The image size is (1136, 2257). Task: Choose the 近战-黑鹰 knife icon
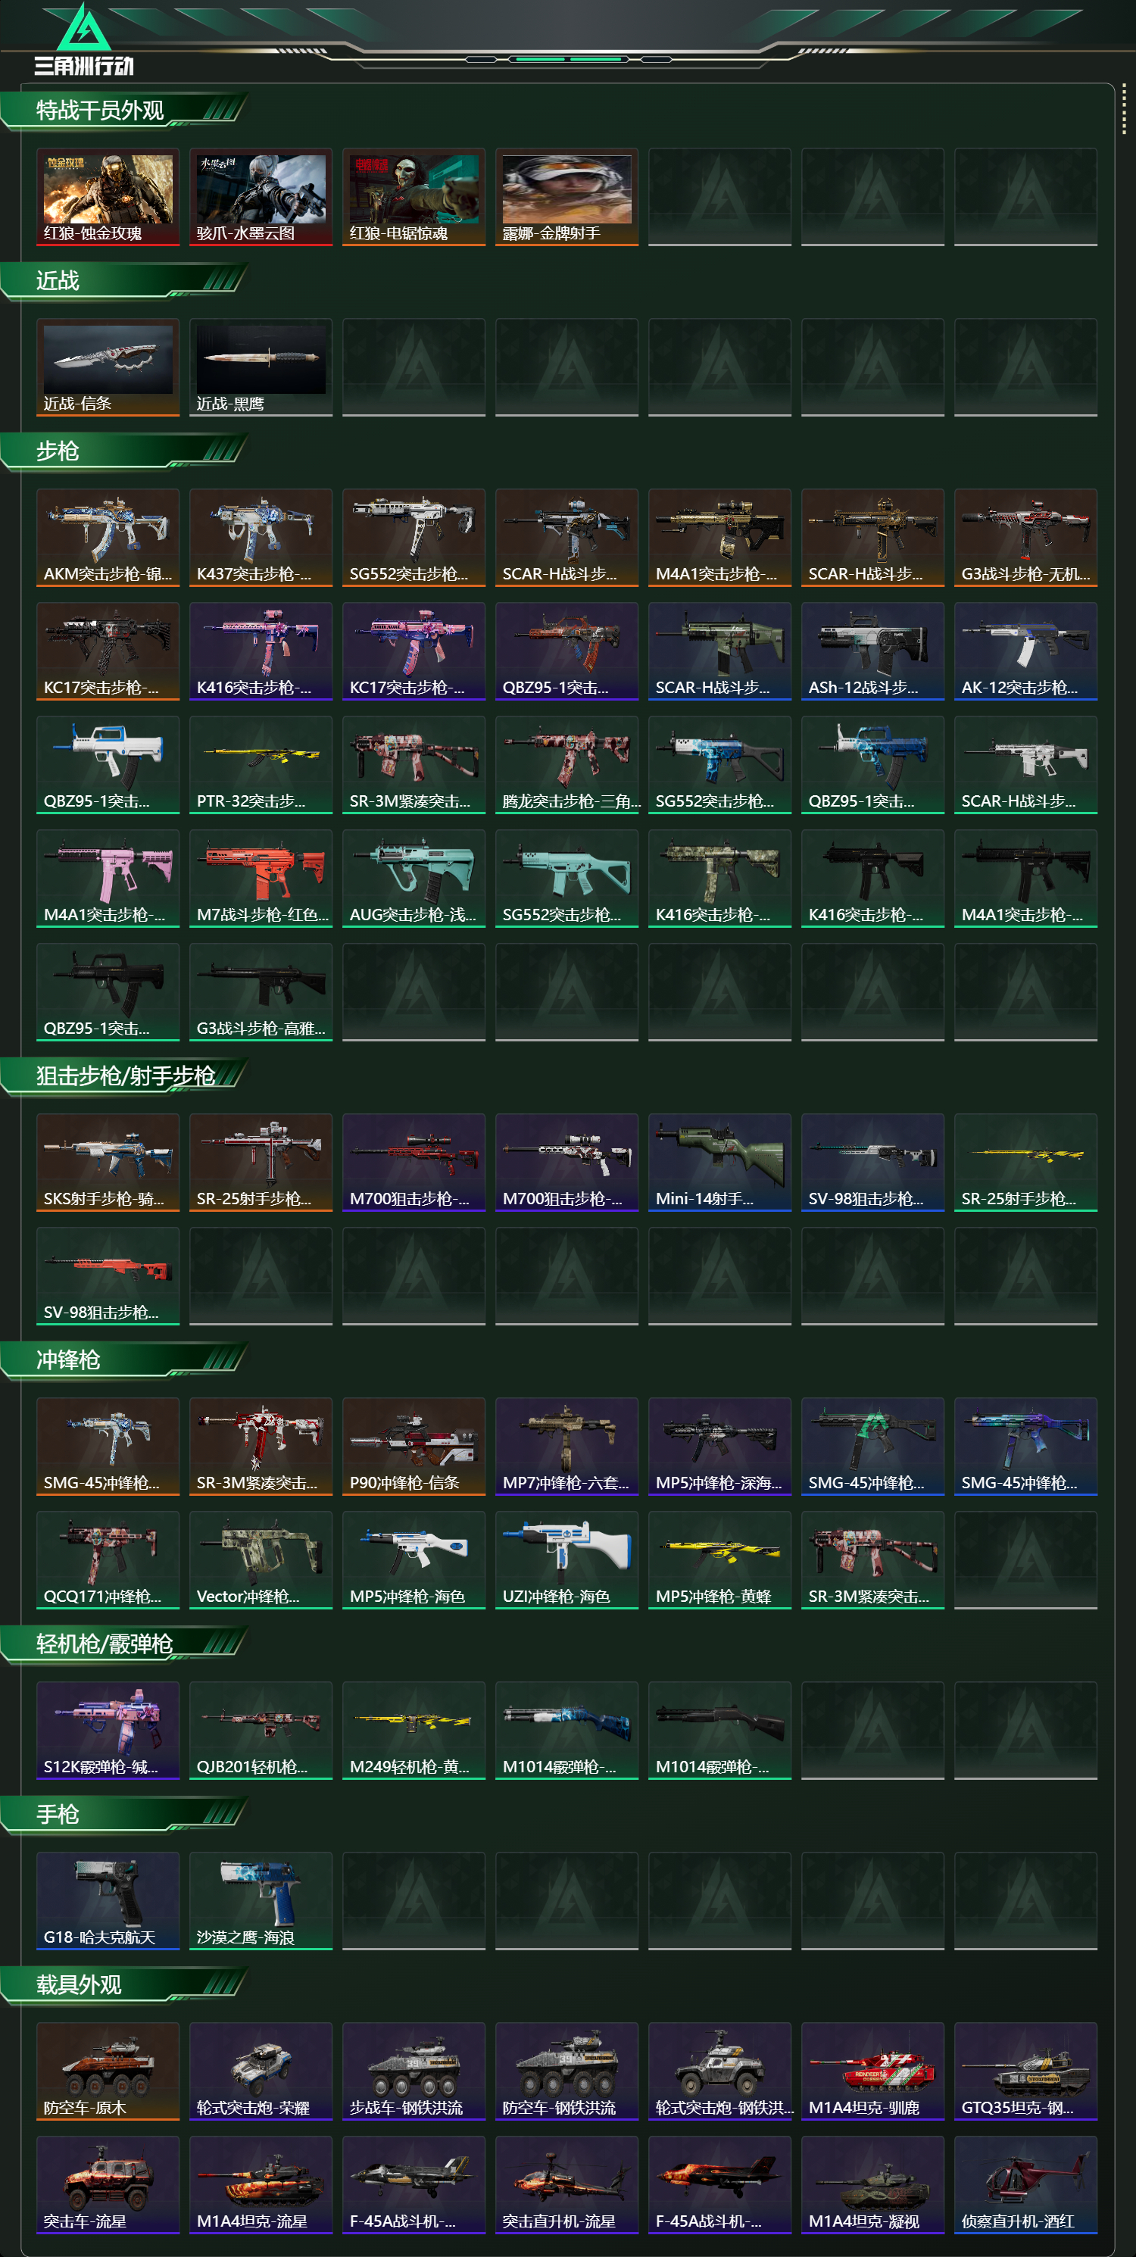tap(261, 367)
